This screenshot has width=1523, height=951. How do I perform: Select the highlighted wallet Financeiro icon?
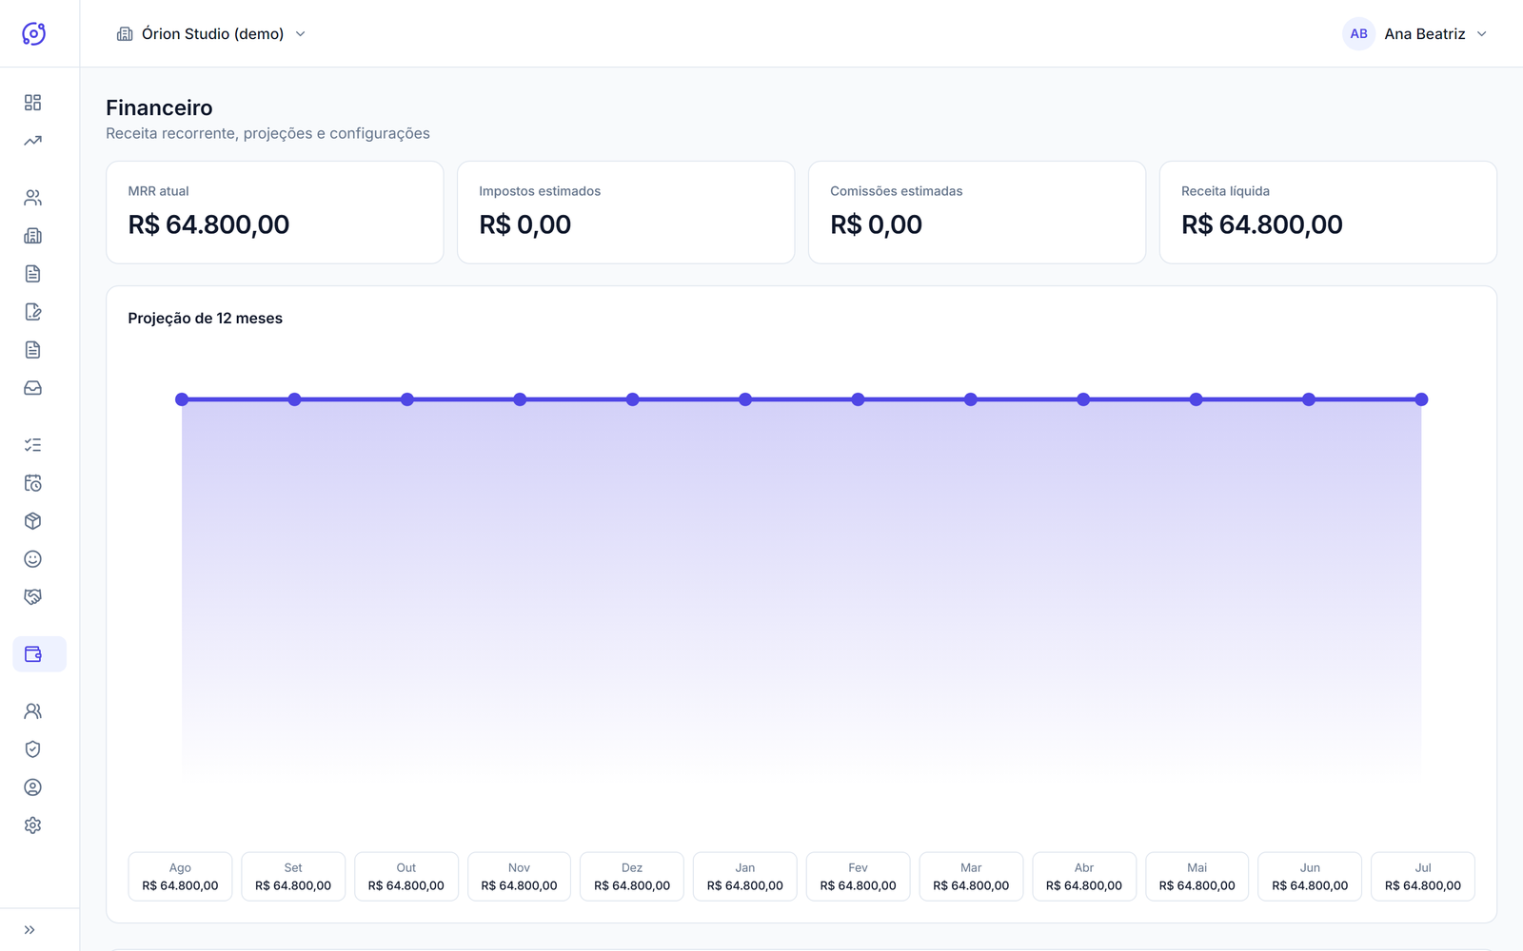point(39,654)
